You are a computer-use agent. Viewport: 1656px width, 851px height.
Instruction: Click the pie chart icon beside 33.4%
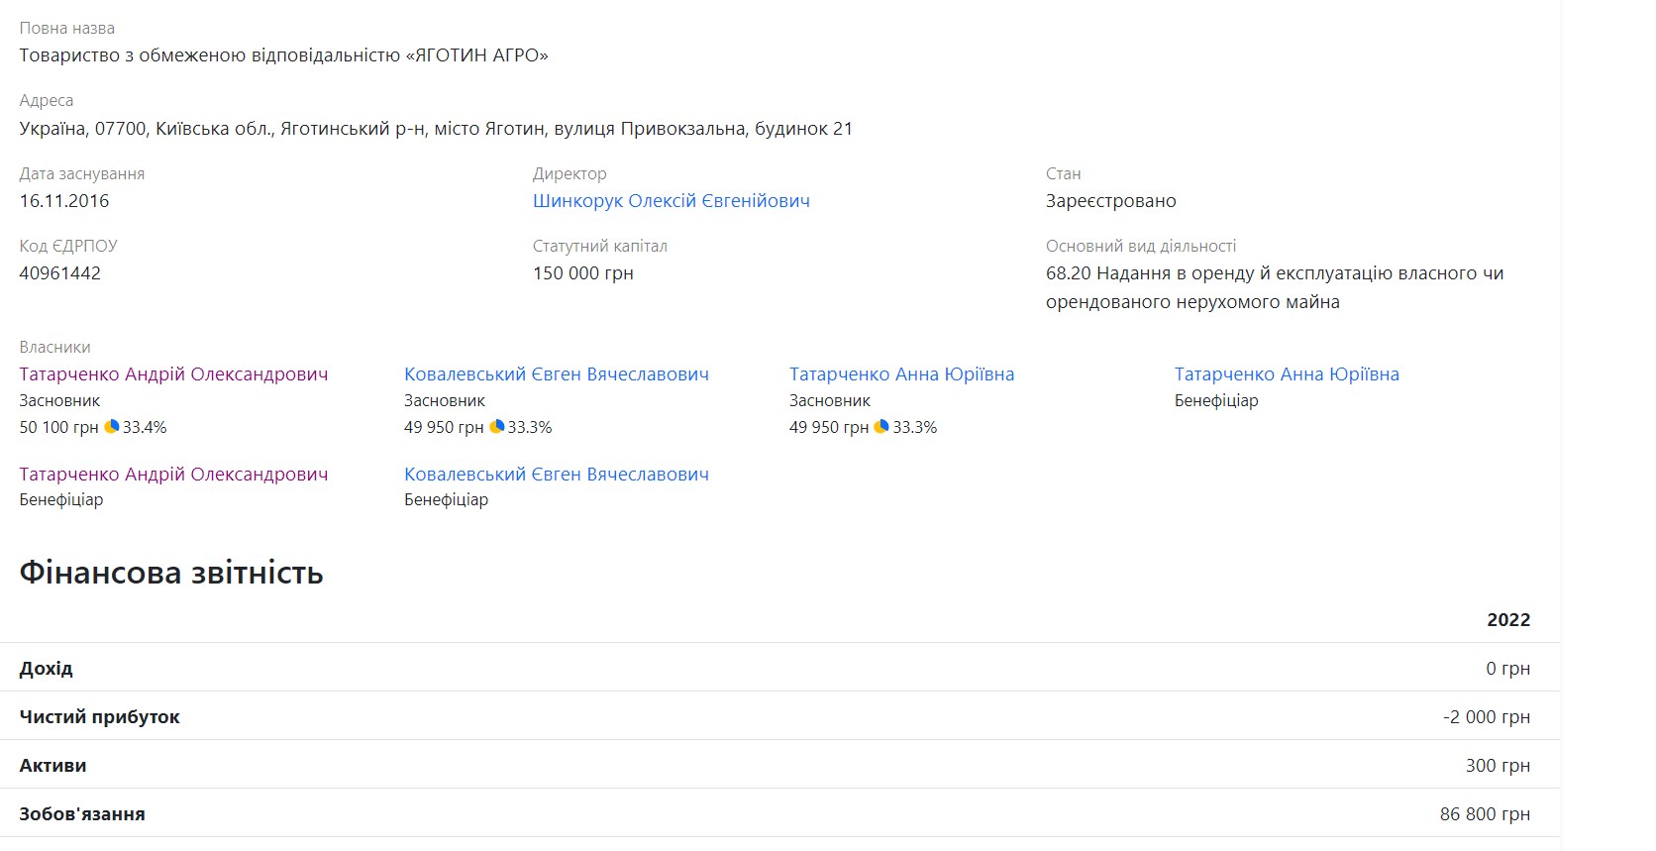point(112,427)
